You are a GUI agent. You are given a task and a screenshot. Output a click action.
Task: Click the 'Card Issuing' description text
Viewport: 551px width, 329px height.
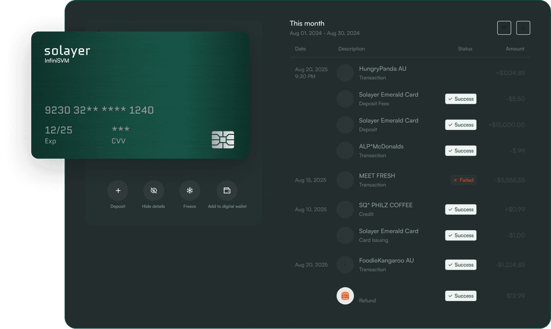point(373,240)
